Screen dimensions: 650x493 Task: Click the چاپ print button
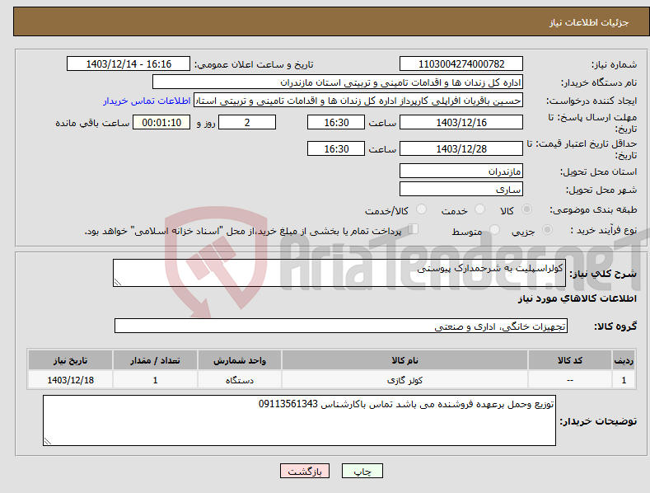(362, 471)
